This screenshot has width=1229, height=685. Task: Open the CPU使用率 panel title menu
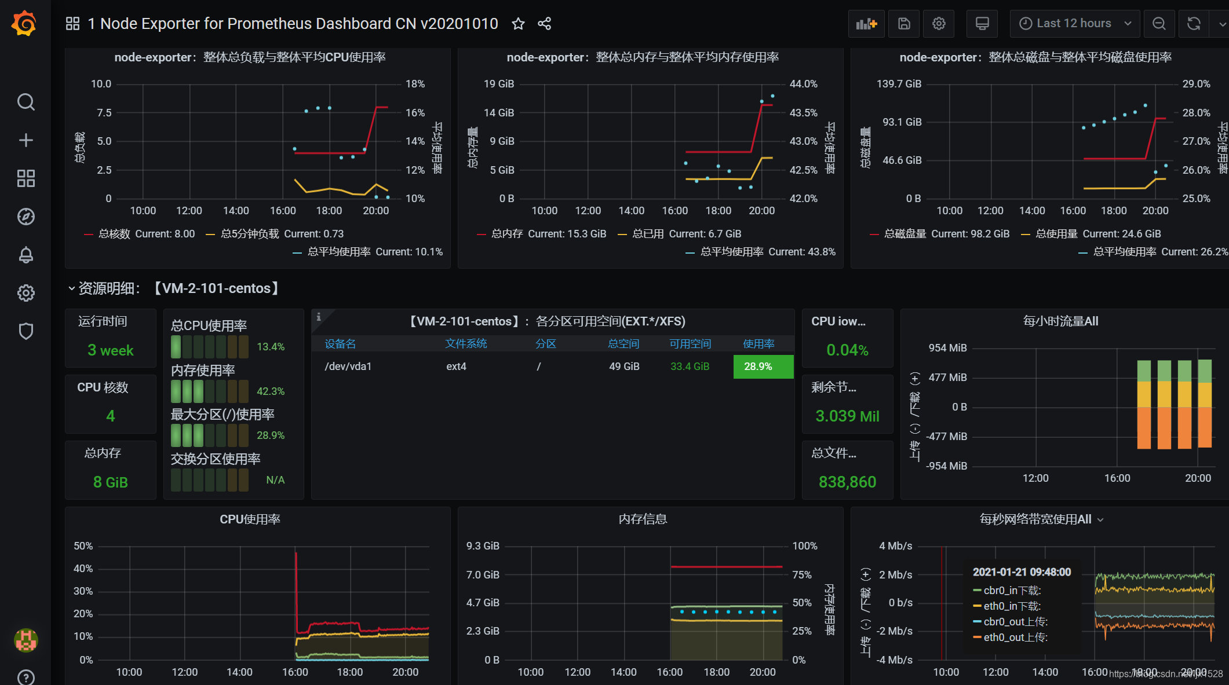[x=250, y=519]
